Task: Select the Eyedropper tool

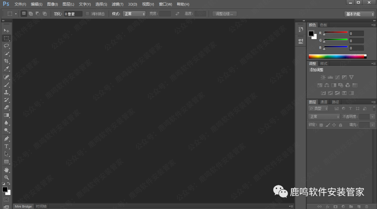Action: pyautogui.click(x=6, y=69)
